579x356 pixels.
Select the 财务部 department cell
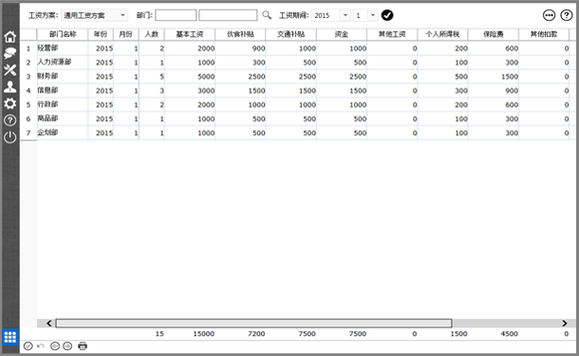pyautogui.click(x=63, y=76)
